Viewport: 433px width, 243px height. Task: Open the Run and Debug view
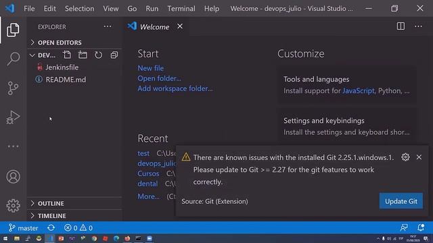(x=13, y=117)
